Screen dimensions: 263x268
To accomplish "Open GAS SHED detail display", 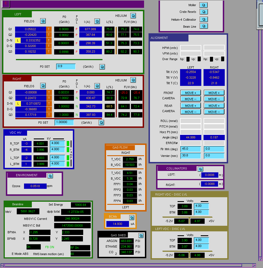I will click(141, 236).
